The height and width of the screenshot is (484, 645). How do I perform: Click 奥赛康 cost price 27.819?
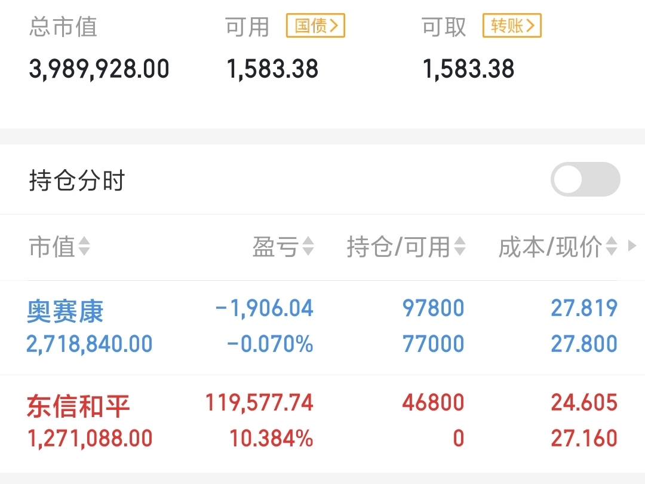(584, 308)
